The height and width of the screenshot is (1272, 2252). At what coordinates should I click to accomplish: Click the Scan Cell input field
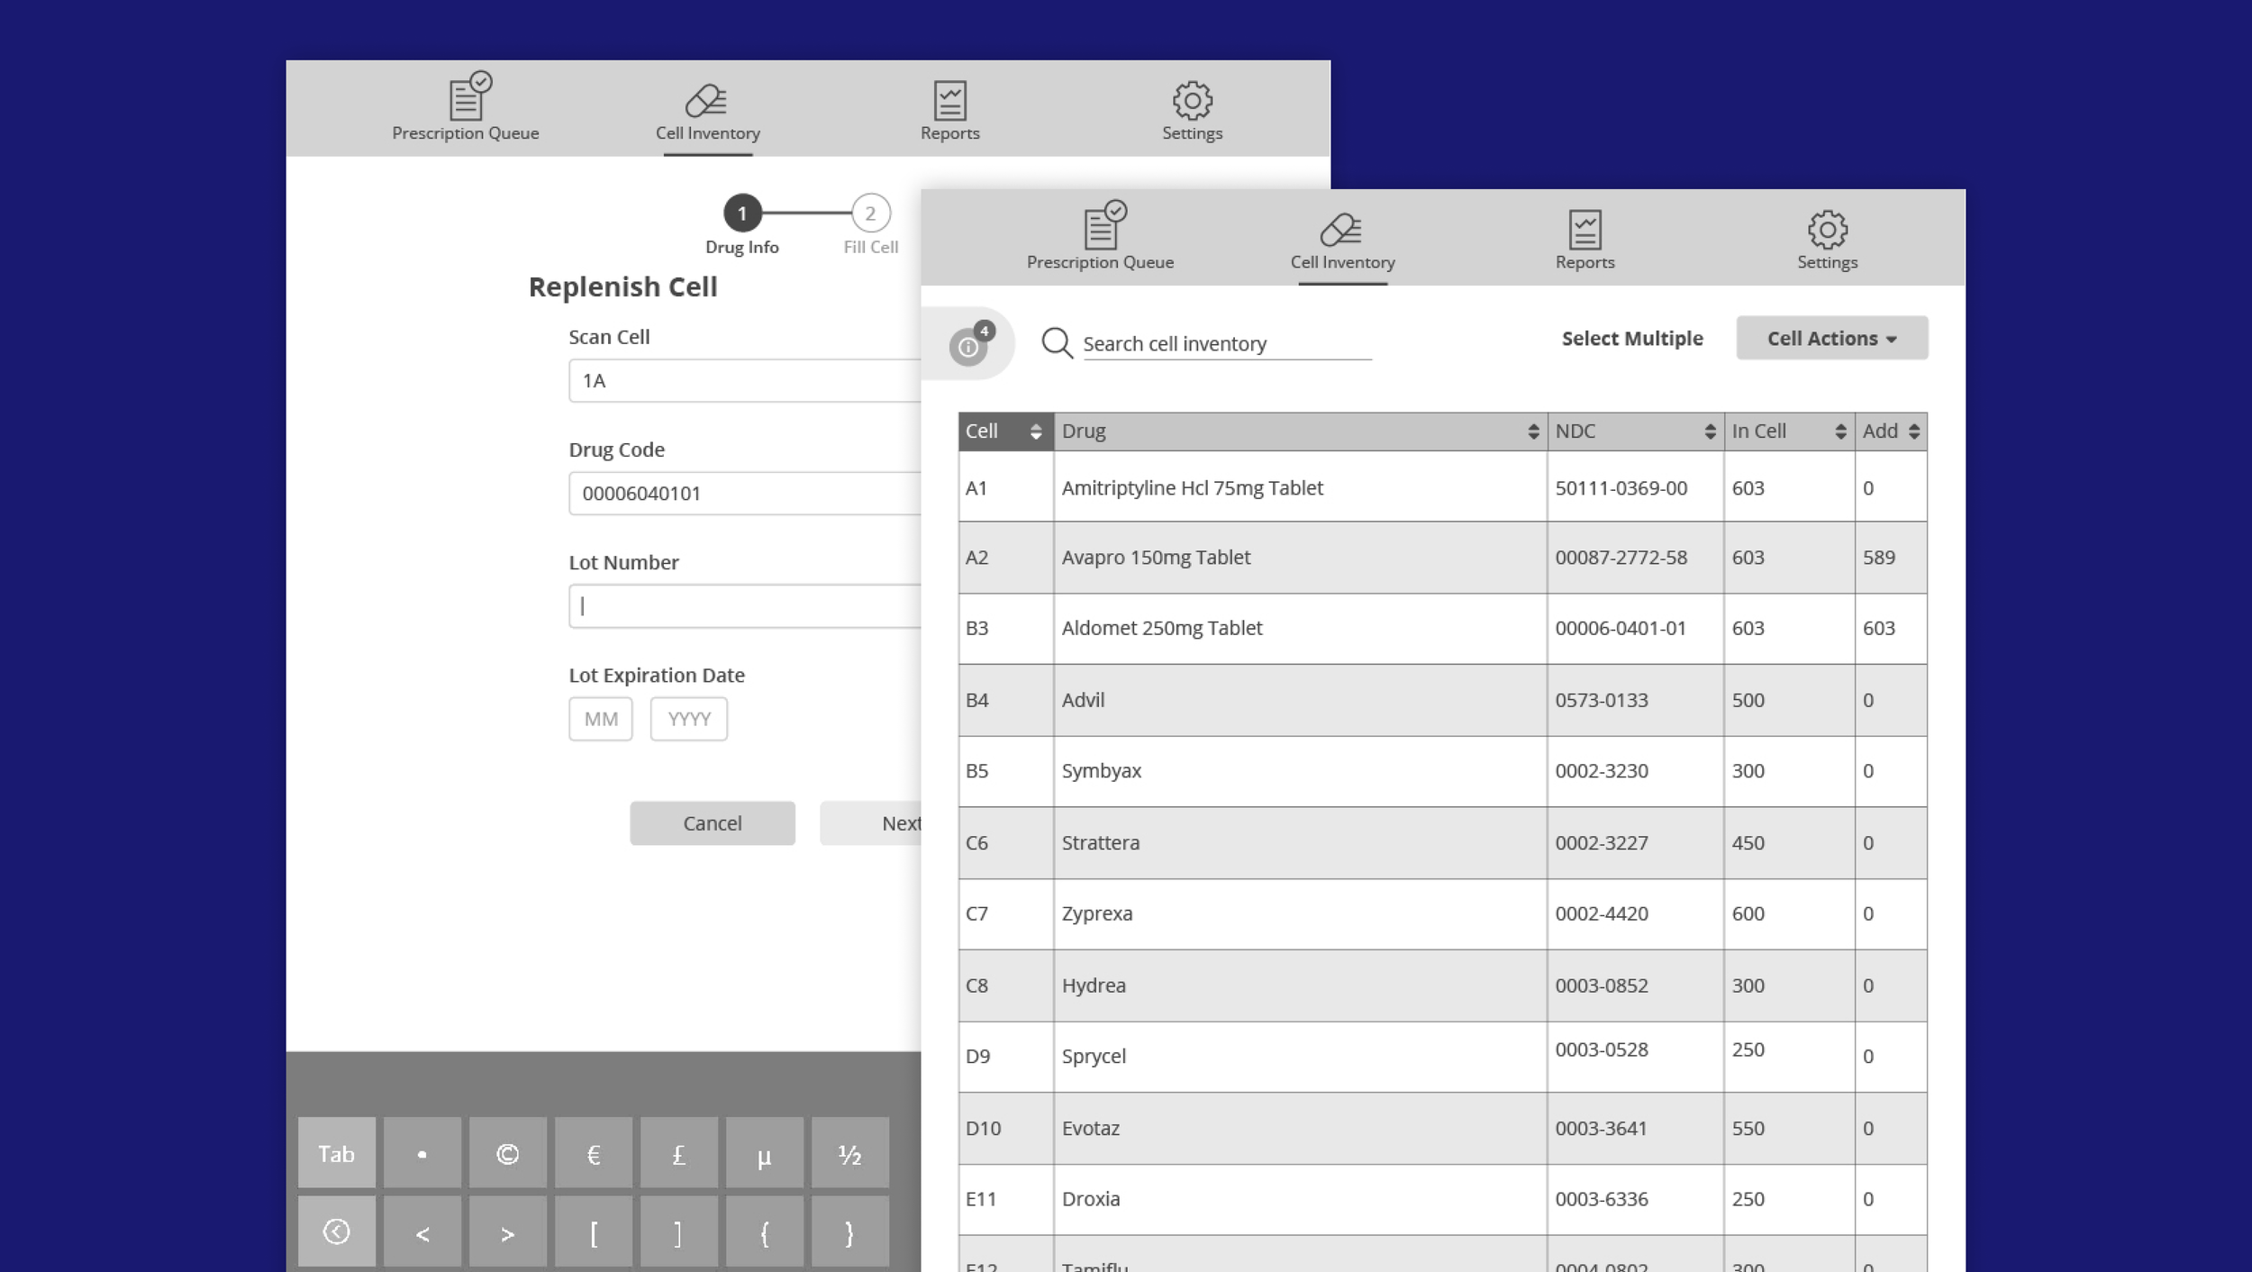click(745, 380)
